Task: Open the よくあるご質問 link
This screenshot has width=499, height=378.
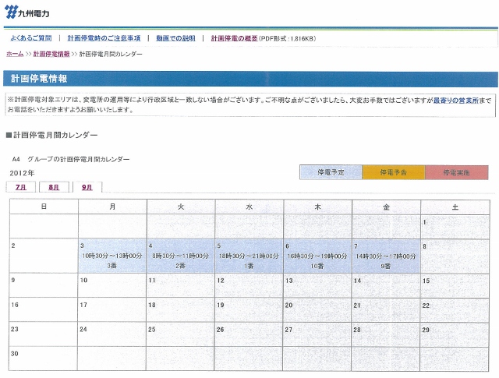Action: pos(31,38)
